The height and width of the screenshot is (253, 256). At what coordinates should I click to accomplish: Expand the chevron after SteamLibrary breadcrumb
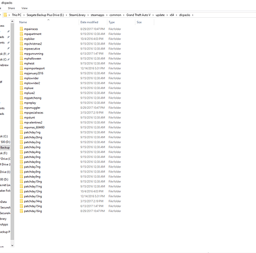[88, 15]
